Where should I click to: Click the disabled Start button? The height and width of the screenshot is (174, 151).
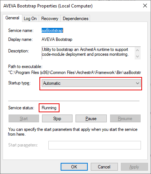click(x=24, y=119)
